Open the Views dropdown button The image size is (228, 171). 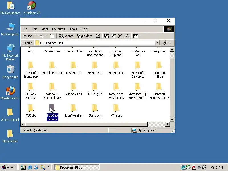pos(137,36)
